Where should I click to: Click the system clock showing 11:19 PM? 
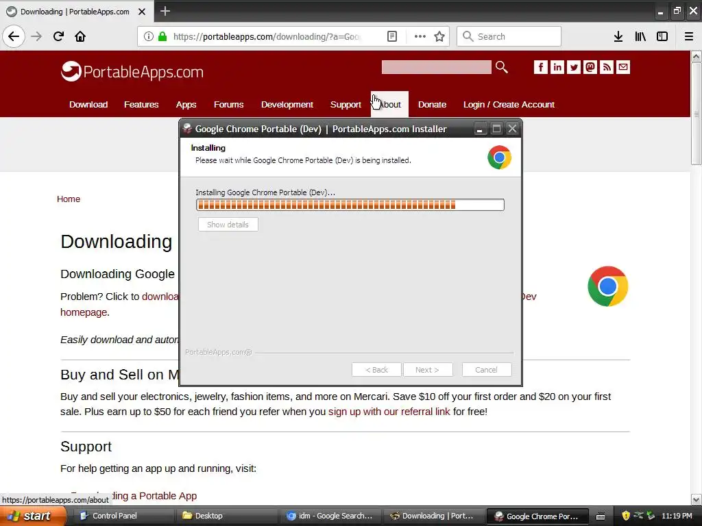[677, 516]
